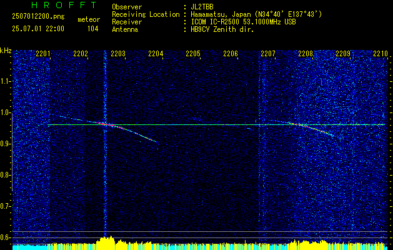The image size is (393, 250).
Task: Select the file name 2507012200.png
Action: 38,17
